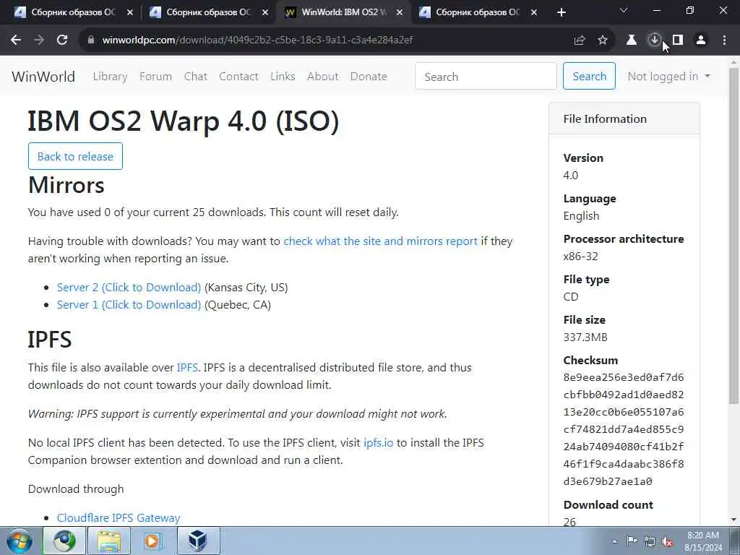The image size is (740, 555).
Task: Click the File Information panel header
Action: 624,119
